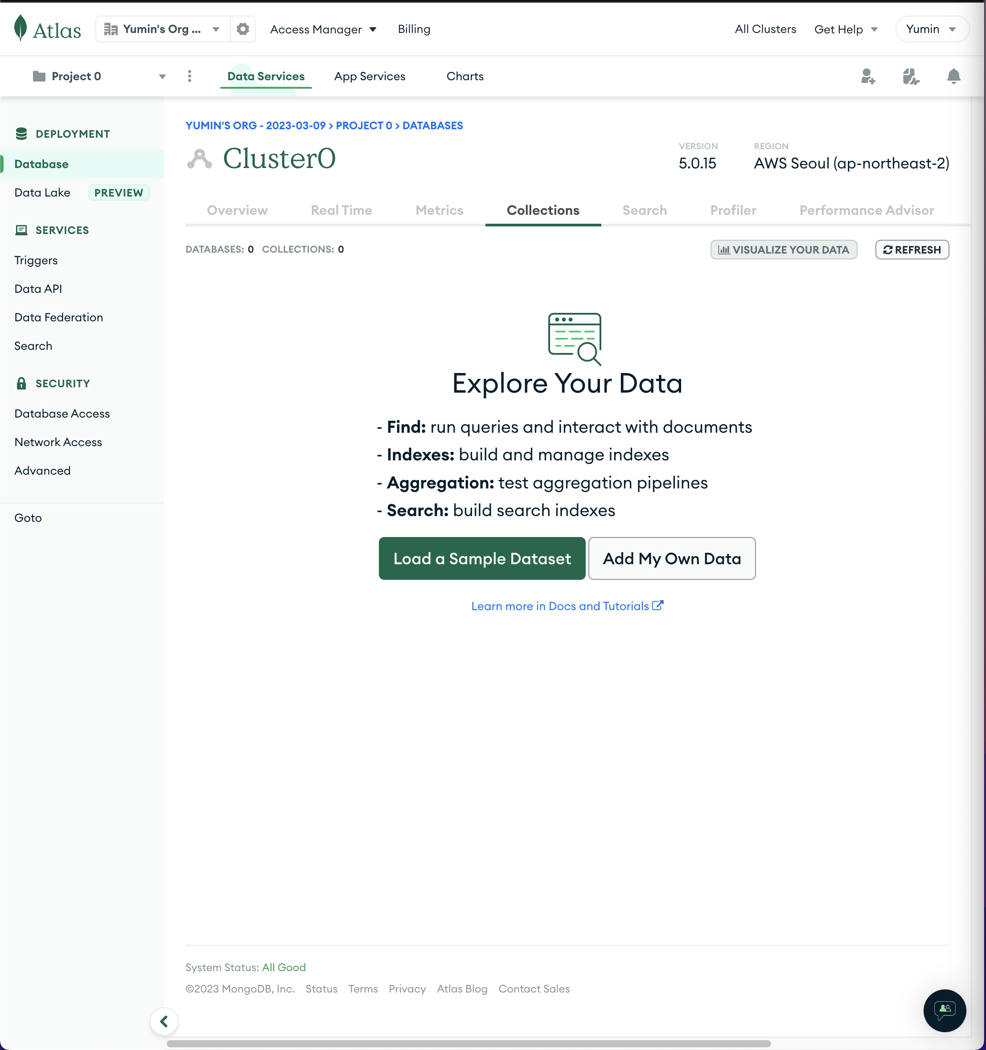Click the horizontal scrollbar at the bottom

[468, 1044]
